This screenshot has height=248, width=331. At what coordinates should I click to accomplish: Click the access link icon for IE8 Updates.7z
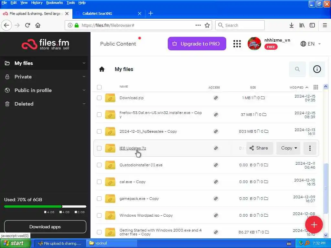(216, 148)
